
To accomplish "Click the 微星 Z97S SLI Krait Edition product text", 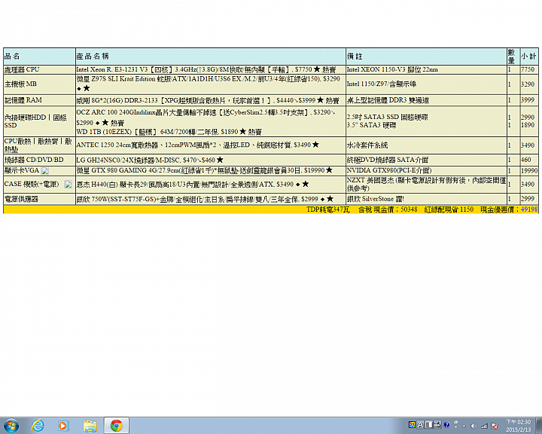I will pyautogui.click(x=208, y=84).
